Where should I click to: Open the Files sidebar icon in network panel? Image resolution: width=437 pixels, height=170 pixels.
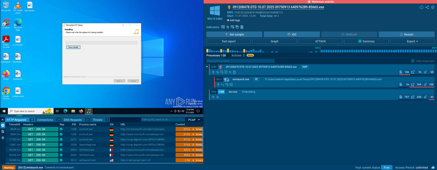point(3,131)
